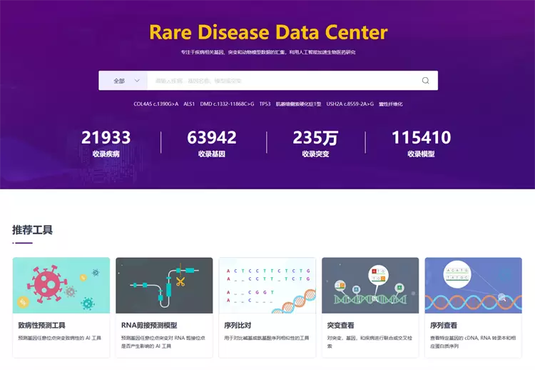
Task: Click the Rare Disease Data Center title
Action: coord(268,32)
